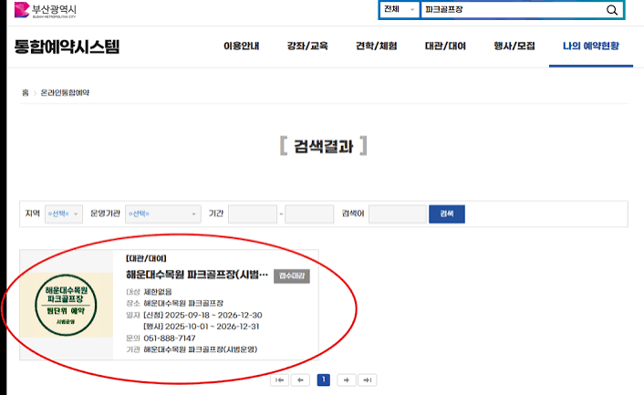Screen dimensions: 644x395
Task: Click the 2025-10-01 ~ 2026-12-31 event date
Action: (x=212, y=327)
